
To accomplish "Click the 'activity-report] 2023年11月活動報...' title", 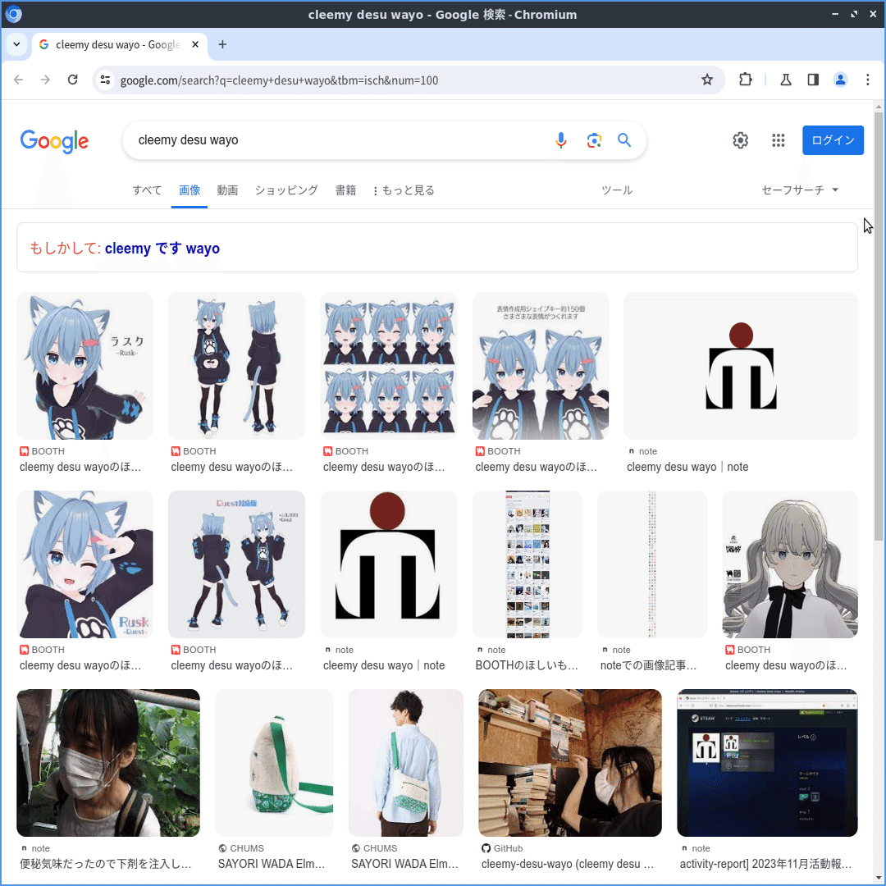I will coord(765,863).
